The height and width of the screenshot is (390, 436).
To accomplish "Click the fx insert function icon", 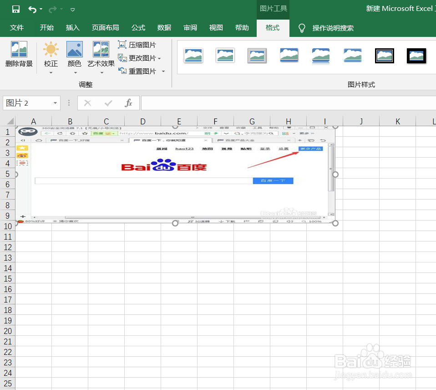I will pyautogui.click(x=128, y=103).
